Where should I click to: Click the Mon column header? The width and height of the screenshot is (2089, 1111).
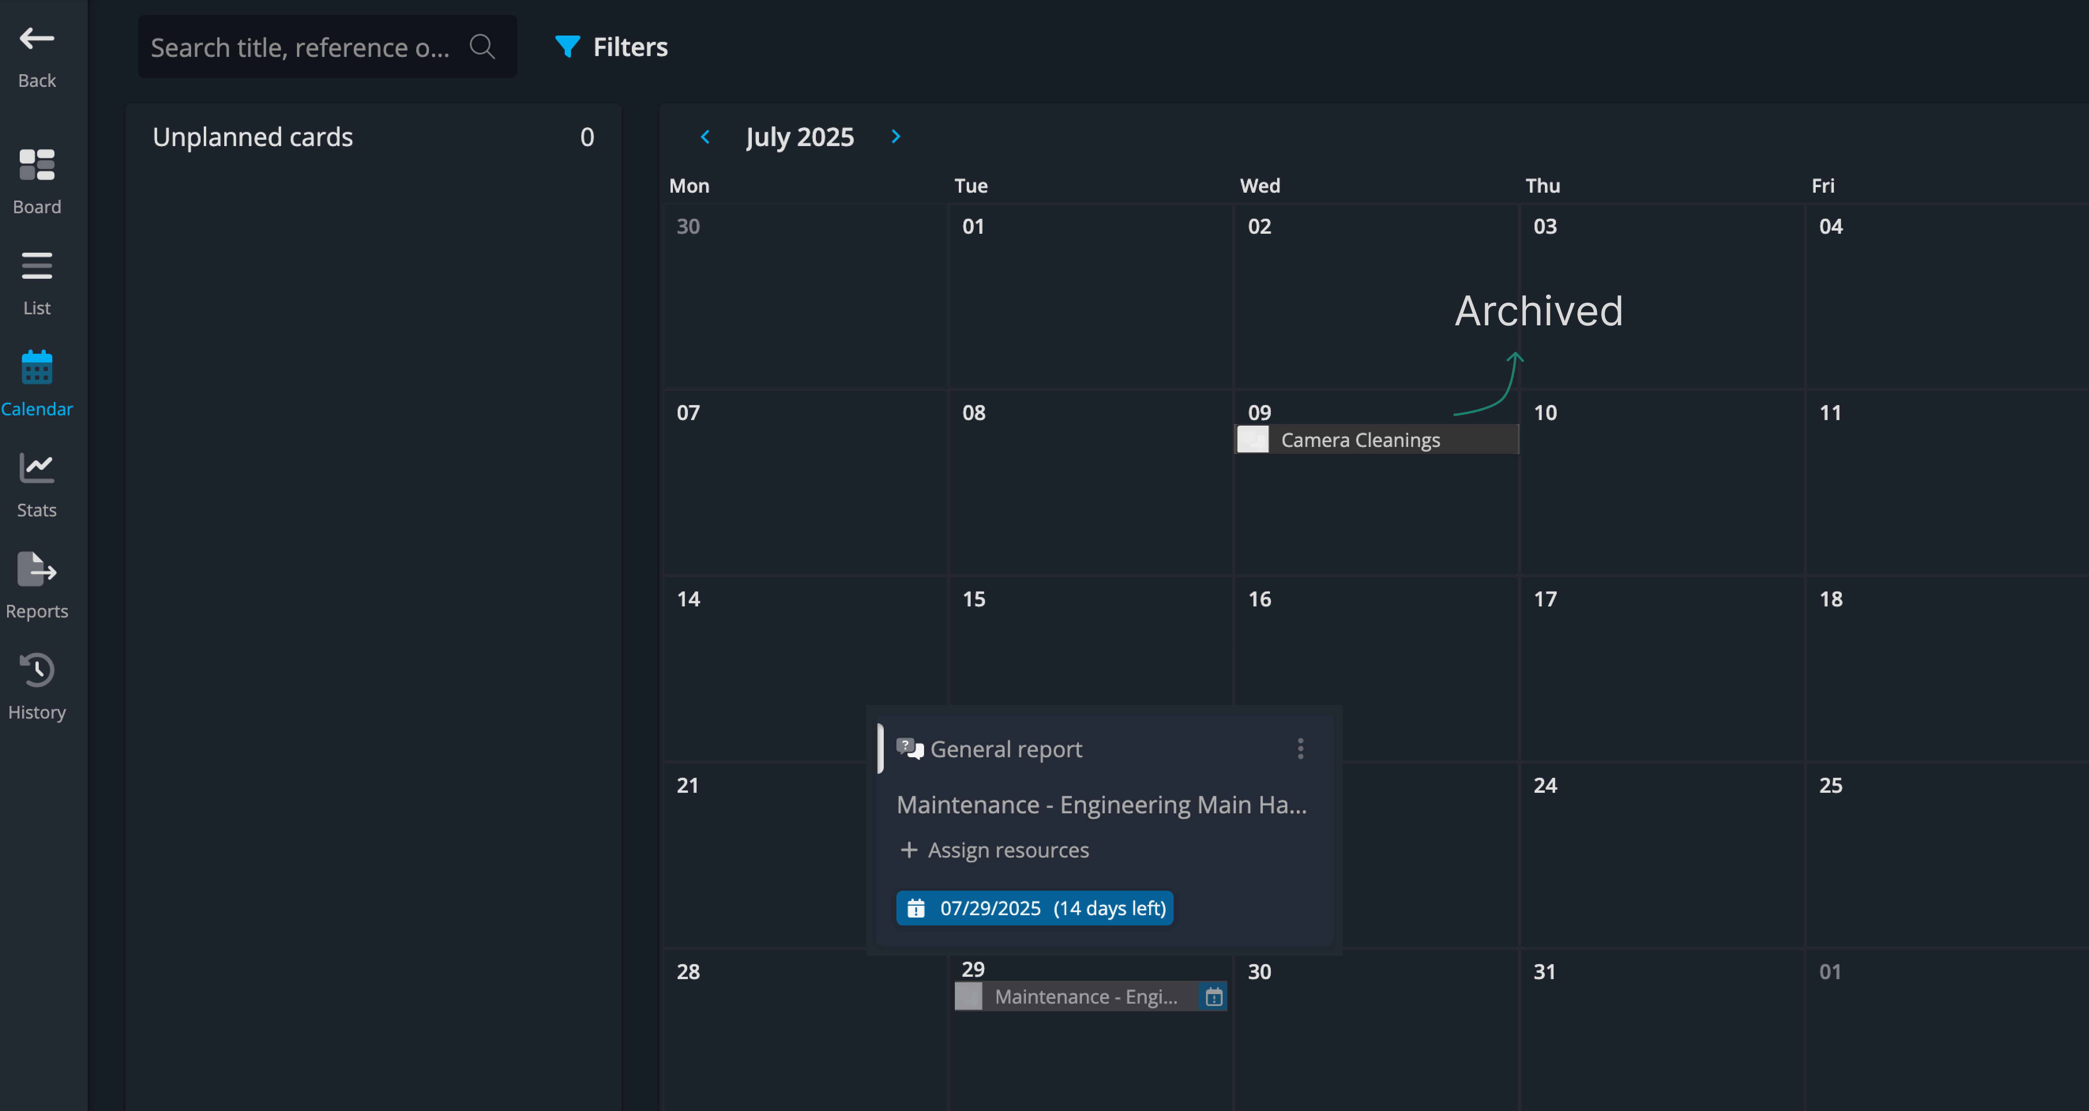tap(689, 186)
